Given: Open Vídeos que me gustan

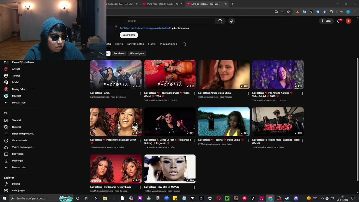Looking at the screenshot, I should click(x=23, y=147).
